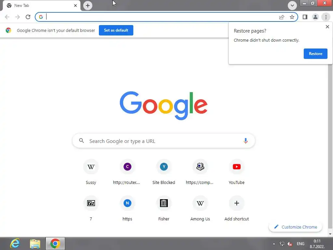The width and height of the screenshot is (333, 250).
Task: Click the back navigation arrow
Action: [x=7, y=17]
